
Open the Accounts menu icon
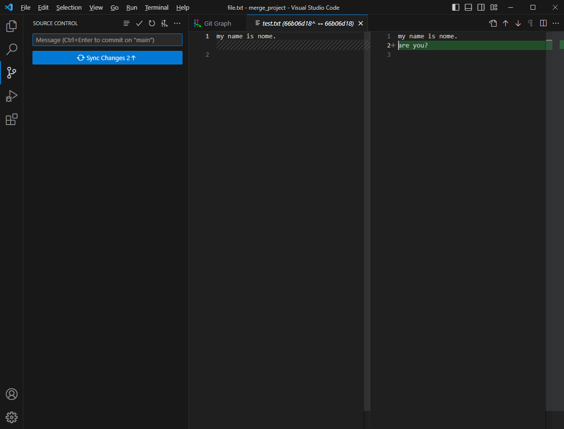[12, 394]
